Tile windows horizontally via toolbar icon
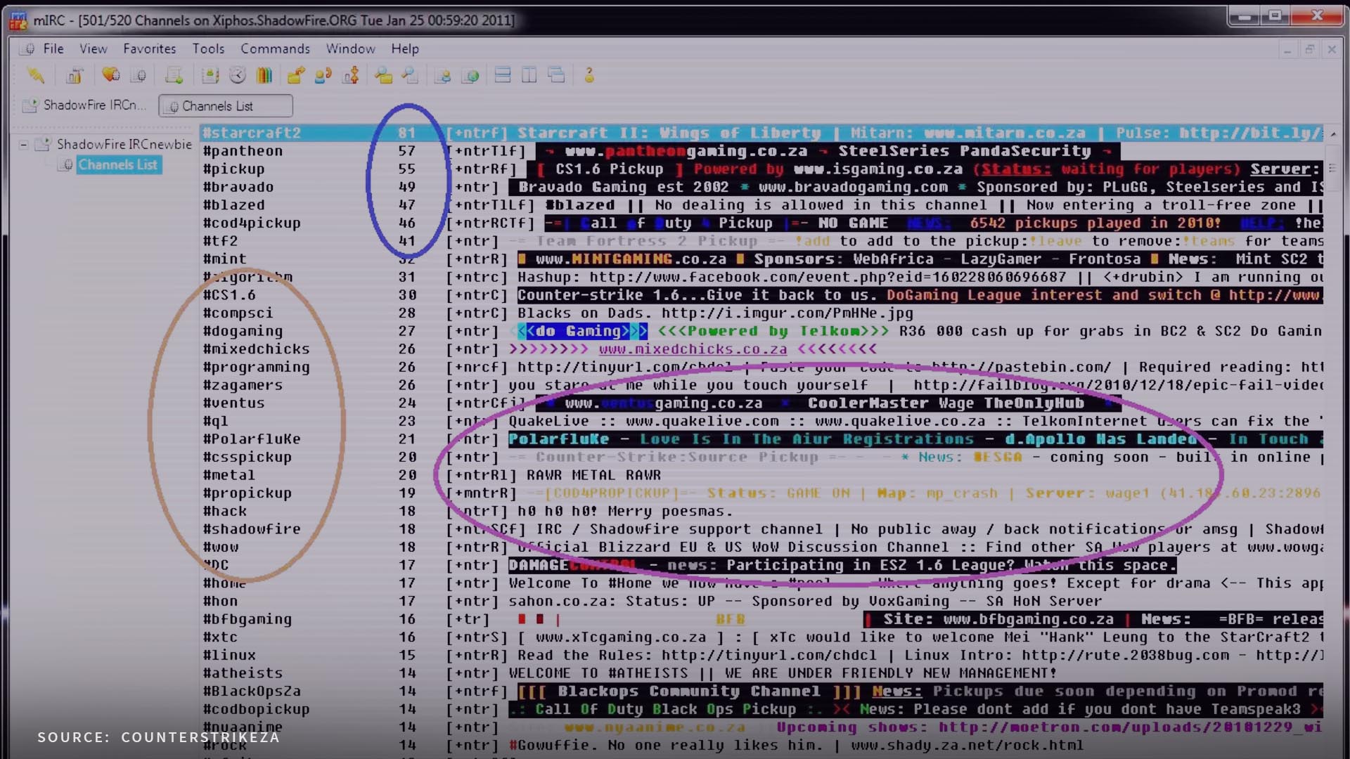The height and width of the screenshot is (759, 1350). pos(503,75)
